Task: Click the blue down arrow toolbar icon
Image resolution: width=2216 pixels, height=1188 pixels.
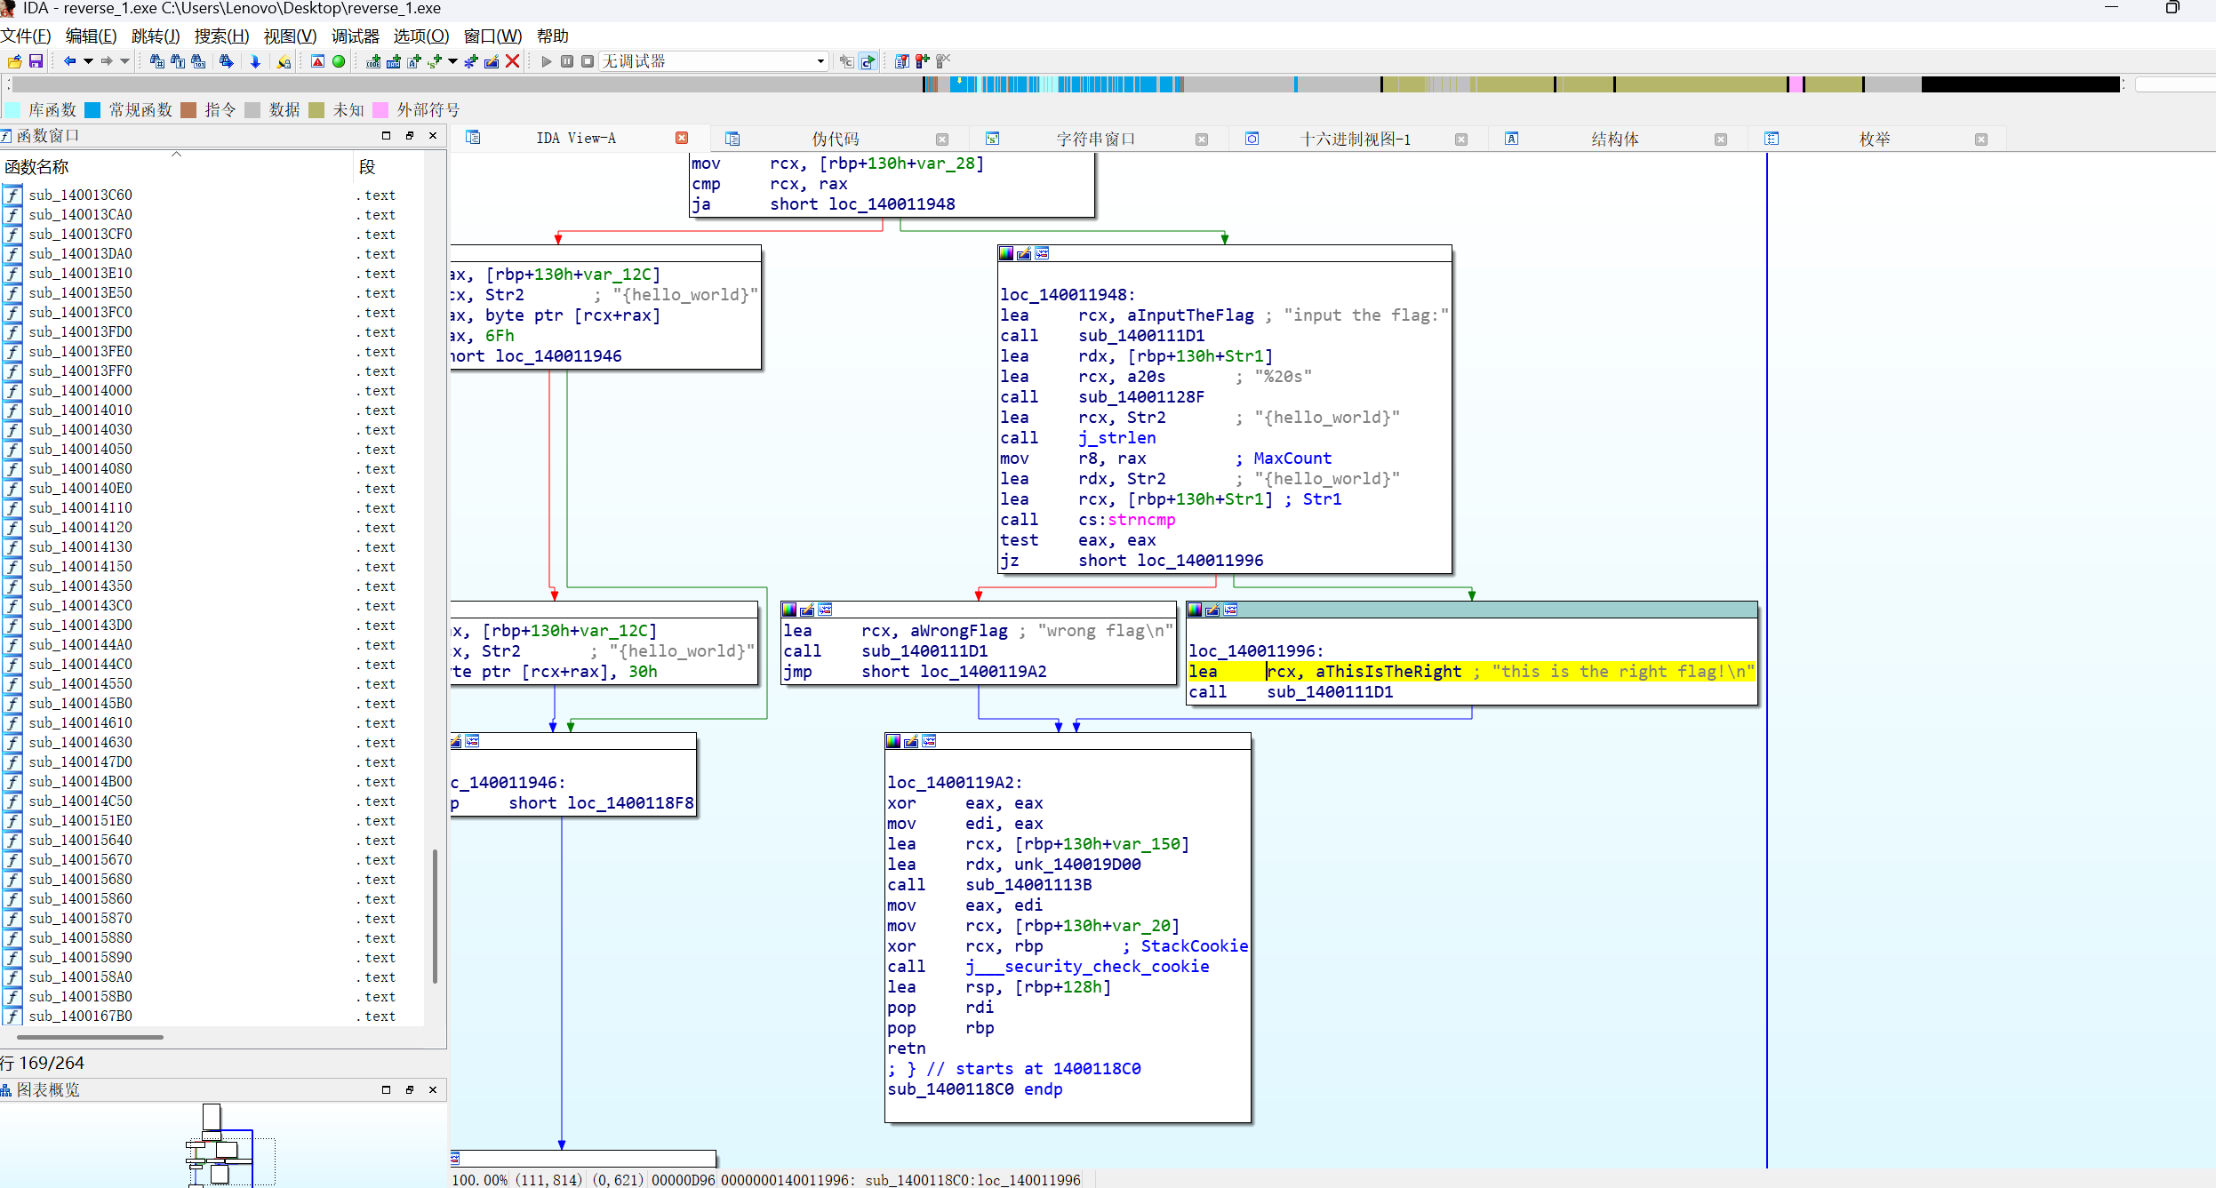Action: pos(255,61)
